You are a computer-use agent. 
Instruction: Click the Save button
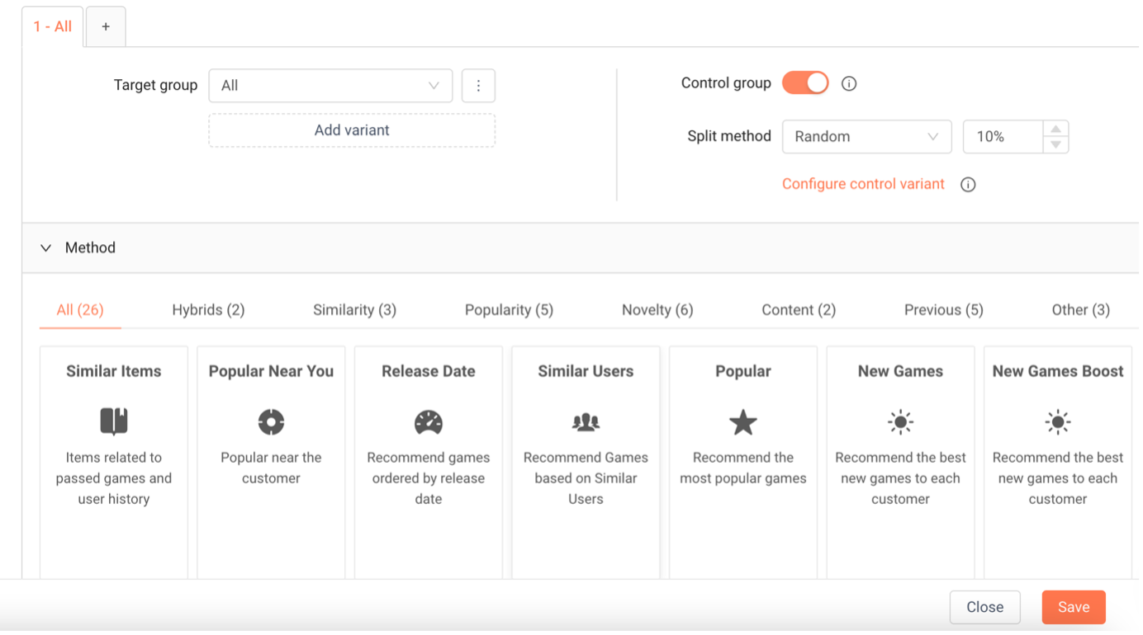pyautogui.click(x=1074, y=607)
